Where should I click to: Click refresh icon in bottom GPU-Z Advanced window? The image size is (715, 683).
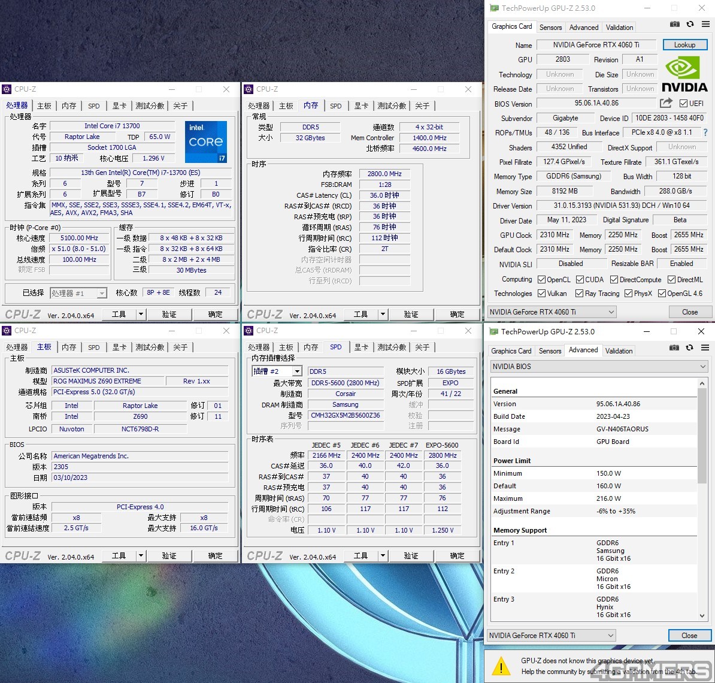tap(689, 347)
